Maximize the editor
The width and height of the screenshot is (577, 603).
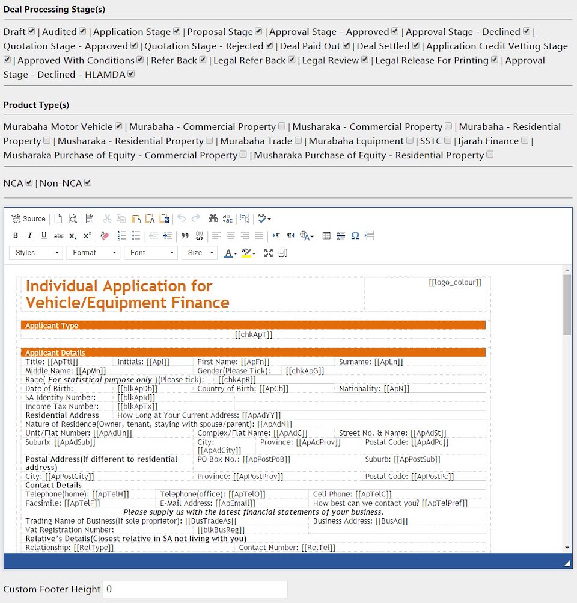point(269,253)
